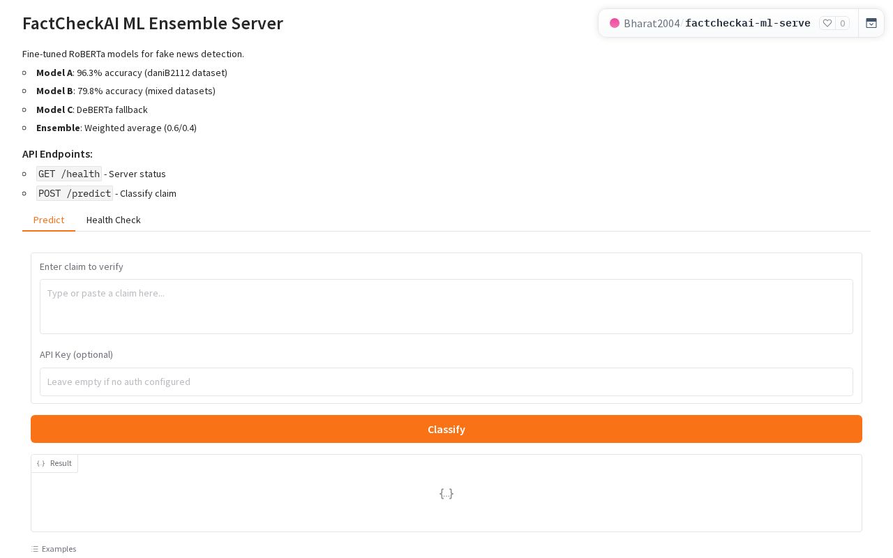Open the factcheckai-ml-serve space link
893x558 pixels.
click(x=748, y=23)
